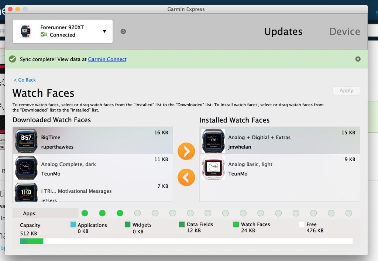Click the storage capacity usage bar
Viewport: 378px width, 261px height.
pyautogui.click(x=186, y=241)
